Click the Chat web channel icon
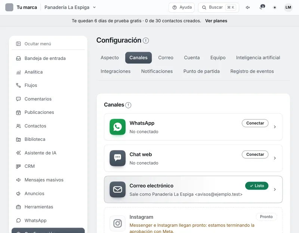This screenshot has width=299, height=233. coord(118,158)
